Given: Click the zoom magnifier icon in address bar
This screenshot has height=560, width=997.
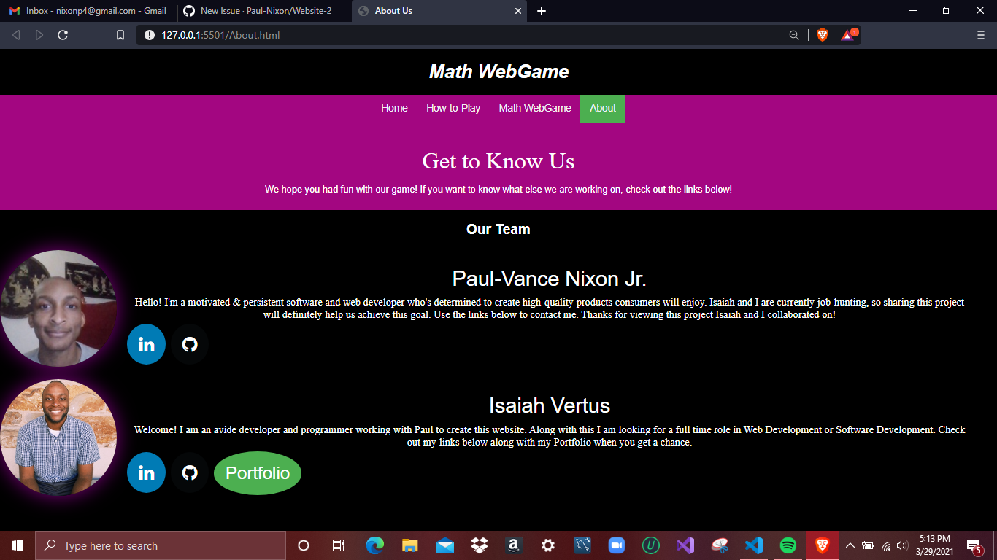Looking at the screenshot, I should [x=793, y=34].
